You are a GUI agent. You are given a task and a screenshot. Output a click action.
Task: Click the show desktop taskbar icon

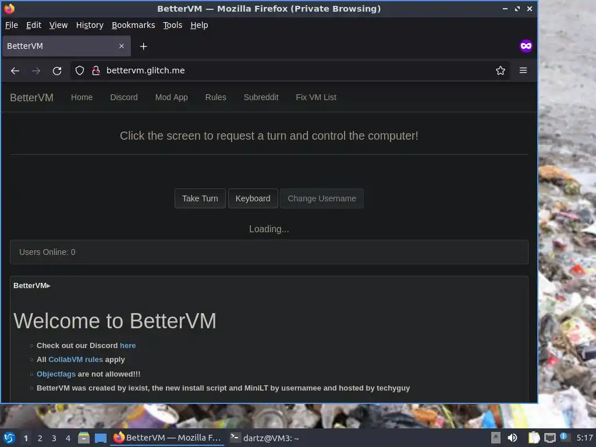click(100, 438)
